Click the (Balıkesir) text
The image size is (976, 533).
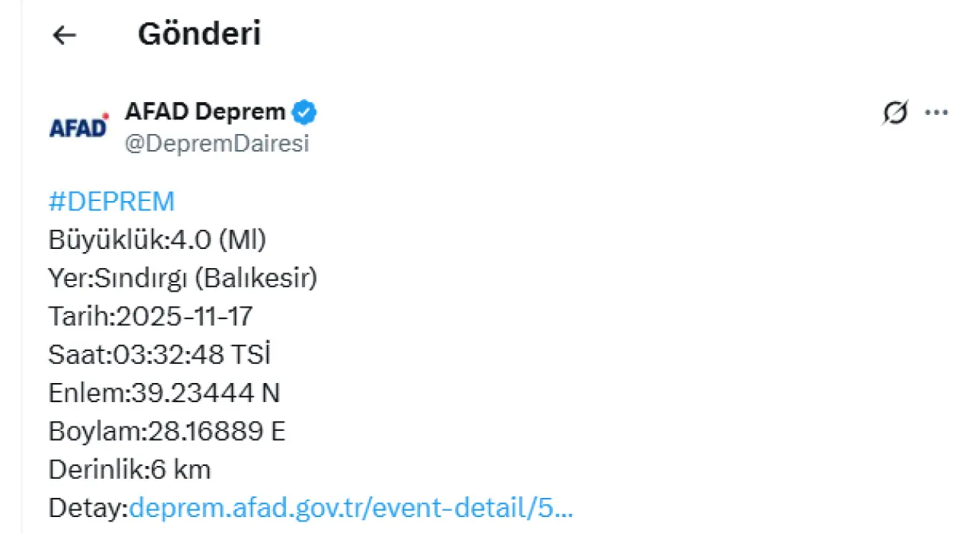pos(255,279)
